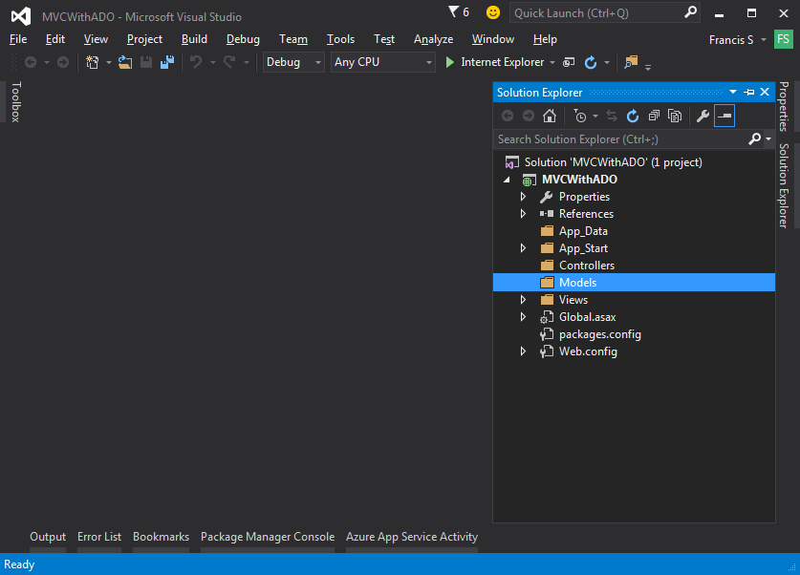
Task: Click Pending Changes Filter clock icon
Action: (580, 117)
